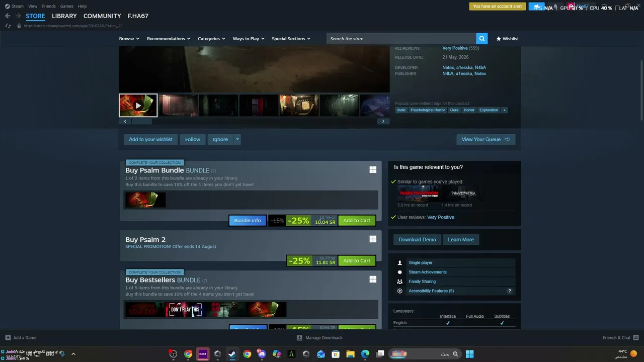Open the Browse dropdown menu
Image resolution: width=644 pixels, height=362 pixels.
coord(129,39)
